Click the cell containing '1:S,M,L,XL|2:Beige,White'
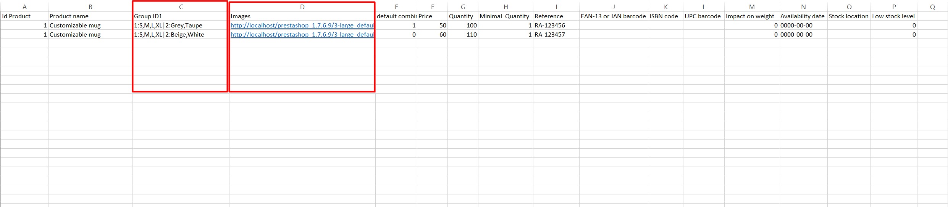Viewport: 948px width, 207px height. click(x=180, y=34)
